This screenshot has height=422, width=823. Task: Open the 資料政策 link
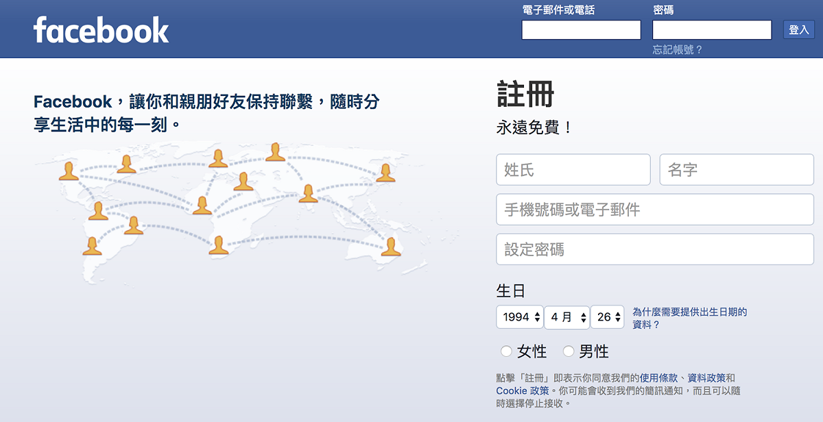click(706, 378)
